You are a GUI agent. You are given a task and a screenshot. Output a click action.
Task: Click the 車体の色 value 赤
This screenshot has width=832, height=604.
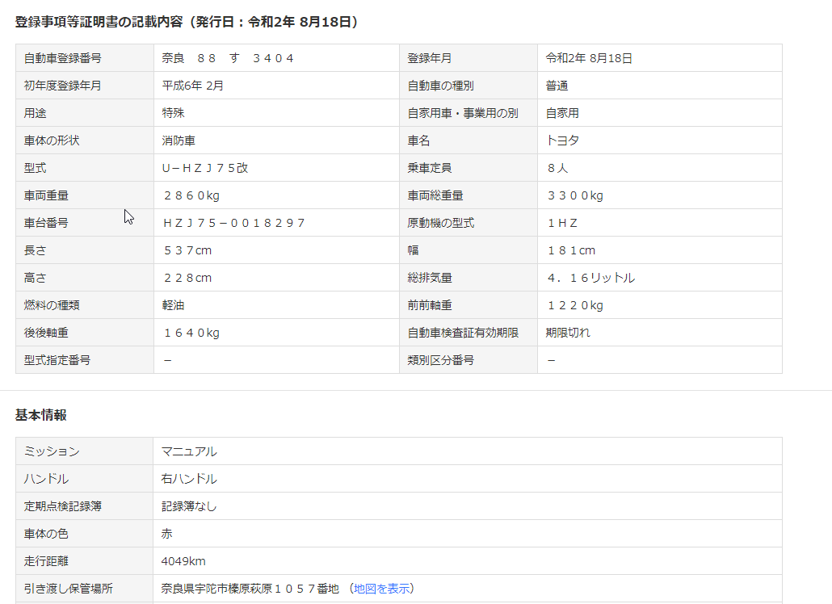(x=167, y=533)
